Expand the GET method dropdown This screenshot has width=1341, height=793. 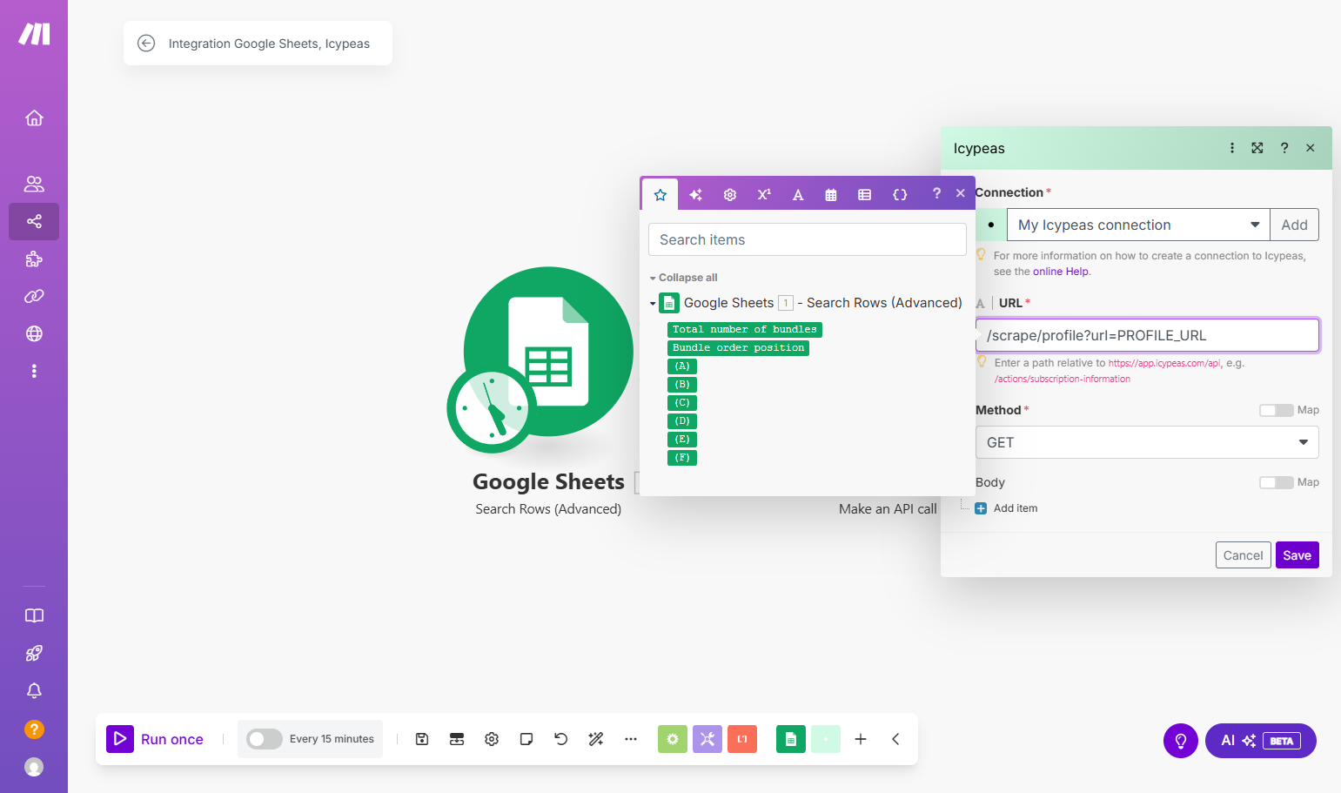pyautogui.click(x=1147, y=442)
